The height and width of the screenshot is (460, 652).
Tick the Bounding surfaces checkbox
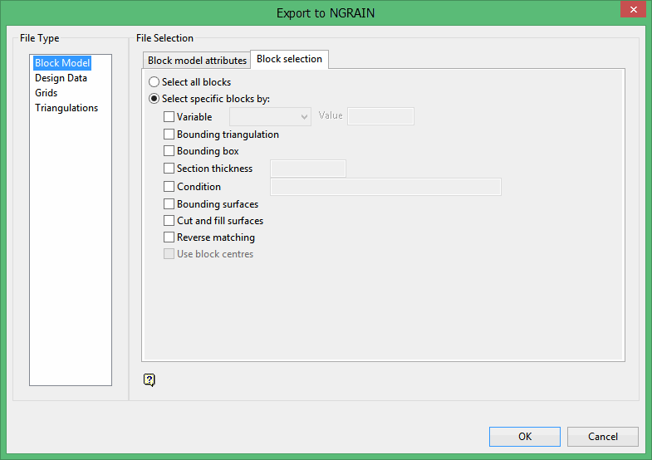click(169, 204)
